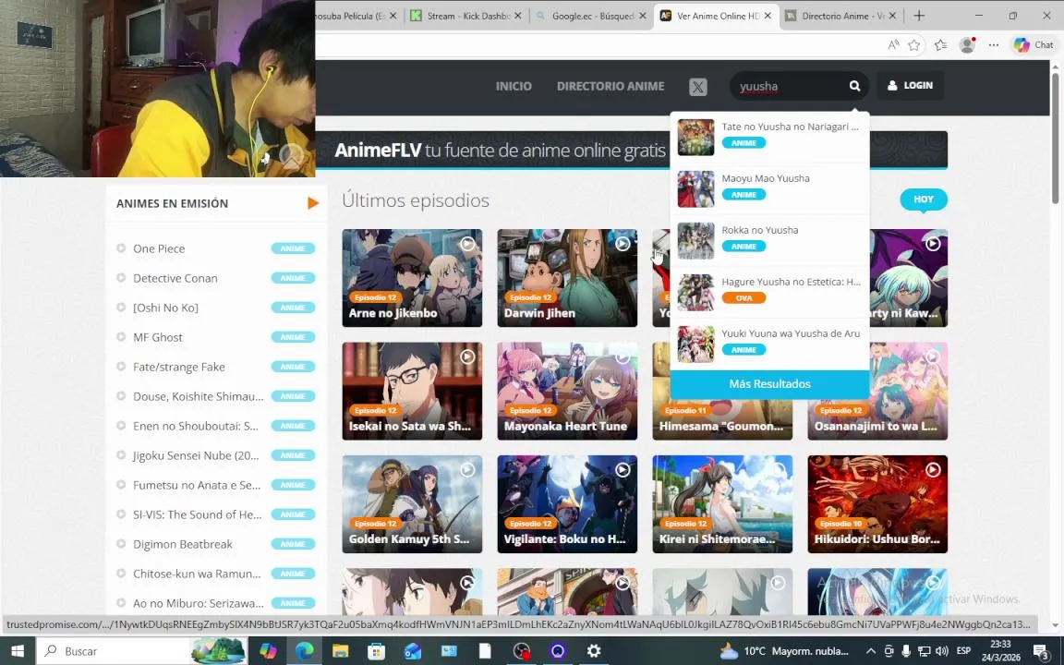The height and width of the screenshot is (665, 1064).
Task: Close the Google.ec tab
Action: tap(643, 16)
